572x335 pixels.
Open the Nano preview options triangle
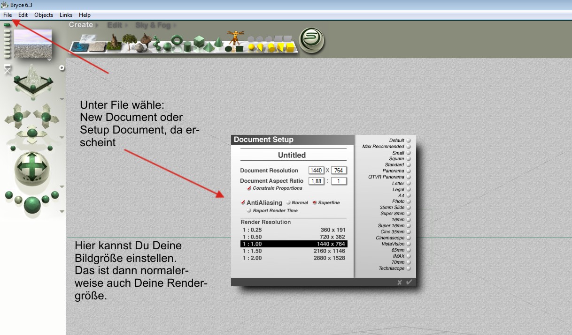tap(49, 60)
